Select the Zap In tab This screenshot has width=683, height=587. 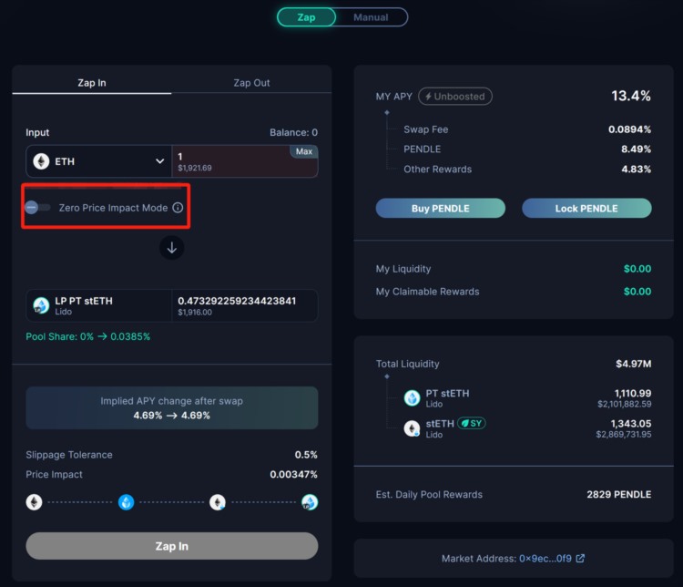[x=92, y=83]
